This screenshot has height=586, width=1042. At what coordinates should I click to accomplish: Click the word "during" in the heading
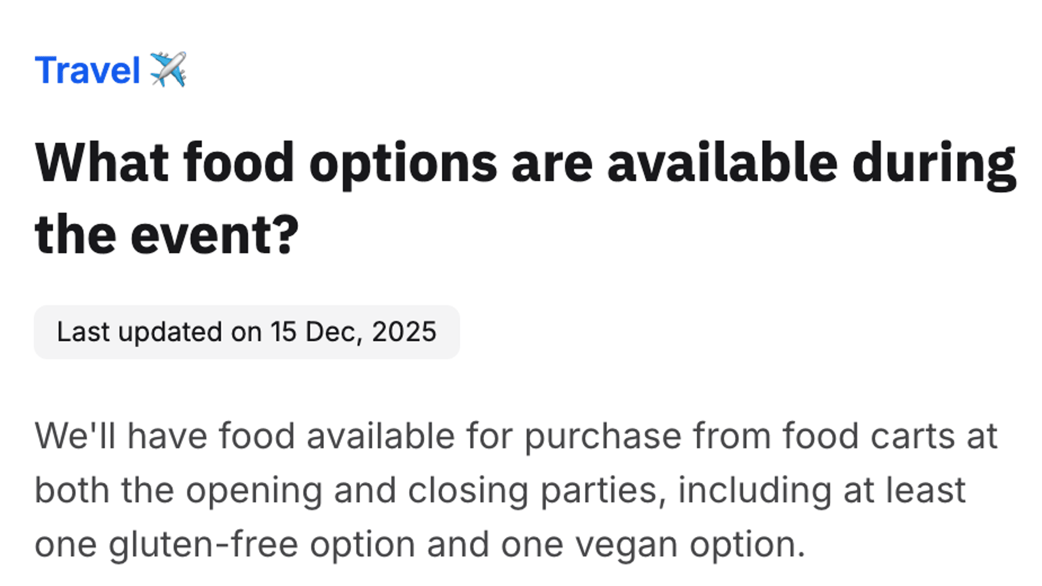pyautogui.click(x=933, y=163)
